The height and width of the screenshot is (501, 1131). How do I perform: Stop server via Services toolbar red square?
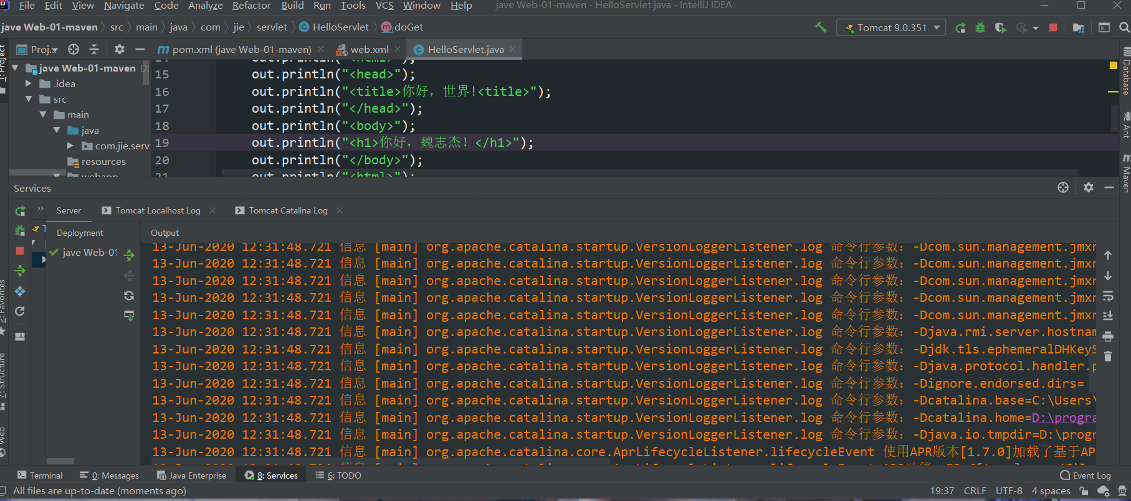pos(20,250)
